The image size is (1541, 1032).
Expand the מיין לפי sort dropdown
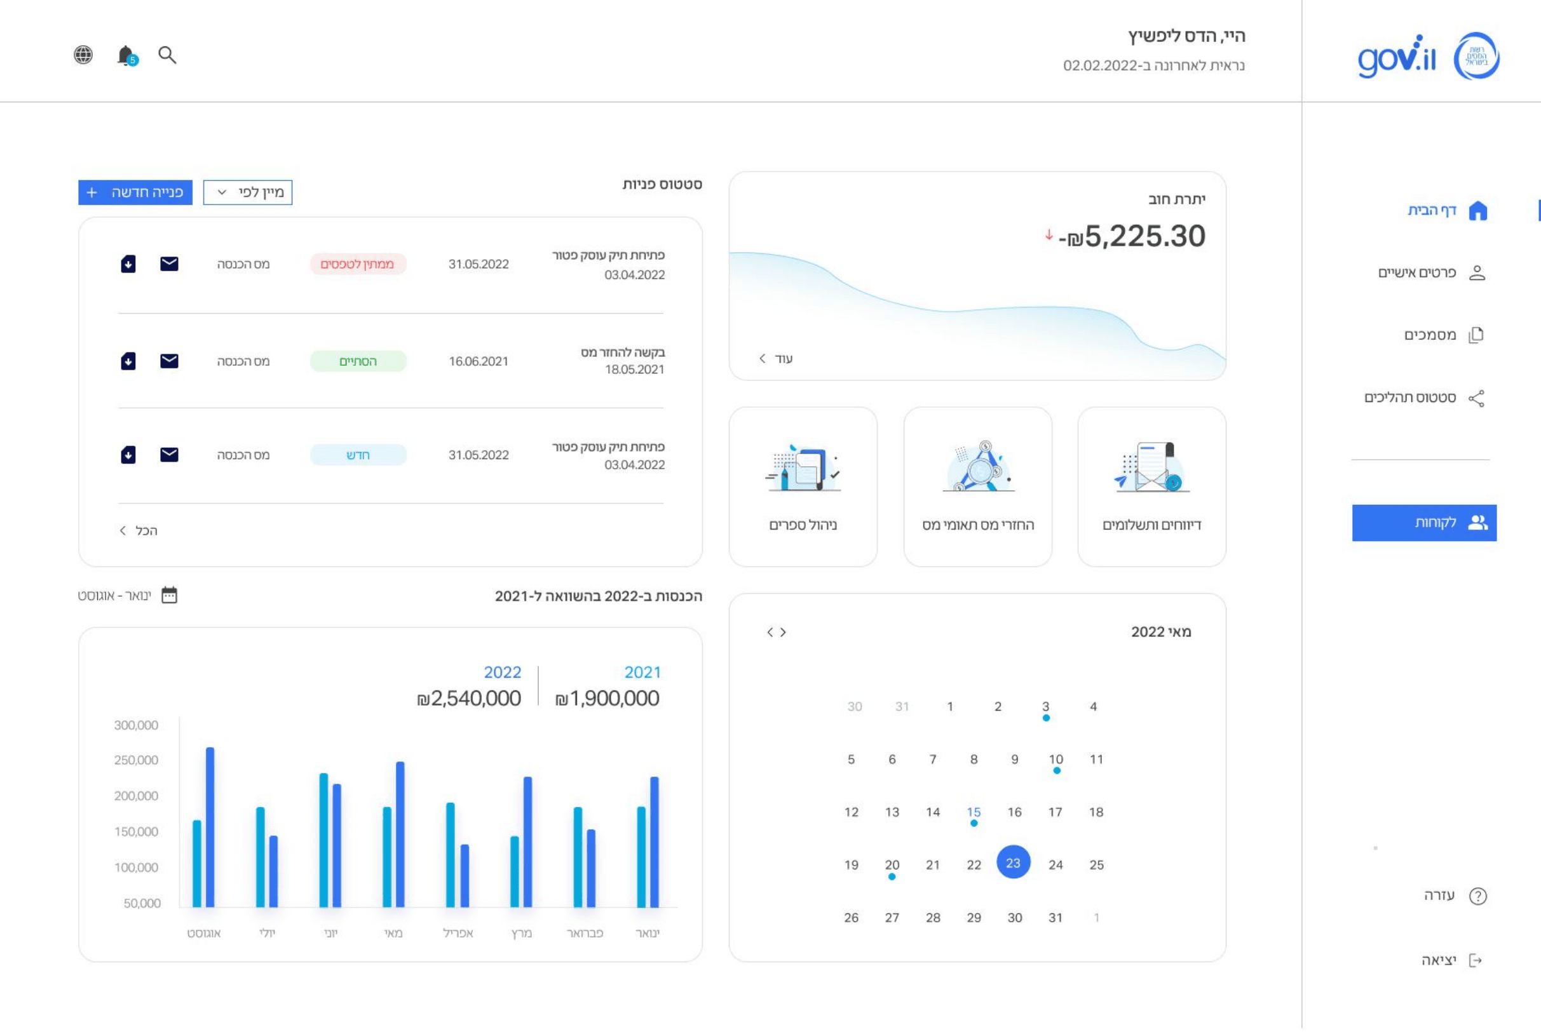(x=248, y=192)
